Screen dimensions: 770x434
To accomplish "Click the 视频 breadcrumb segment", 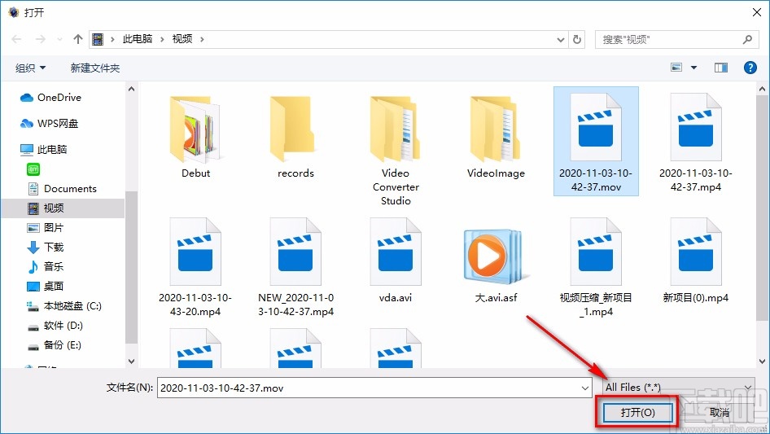I will 182,39.
